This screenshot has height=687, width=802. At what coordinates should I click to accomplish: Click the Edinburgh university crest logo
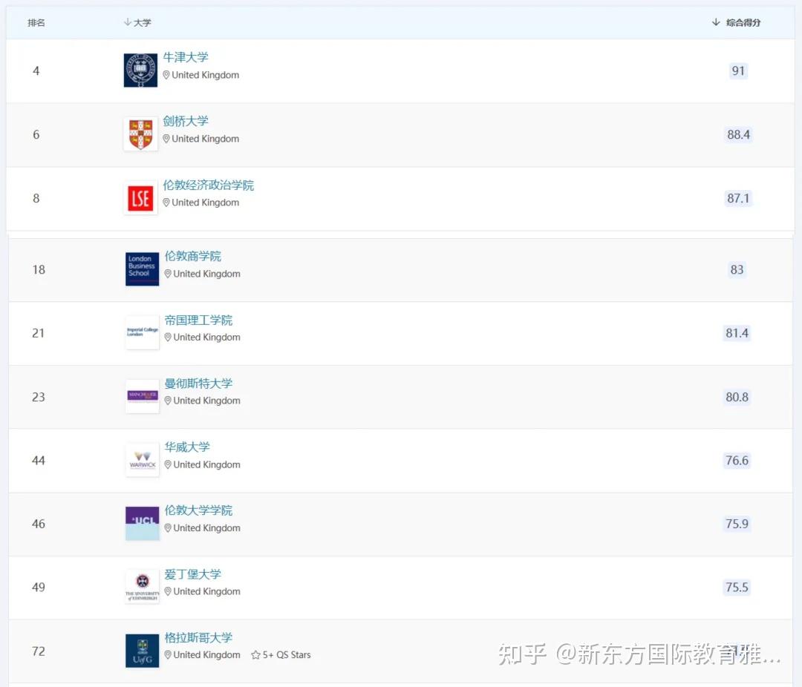click(x=141, y=587)
